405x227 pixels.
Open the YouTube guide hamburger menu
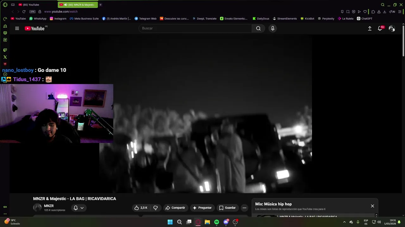pyautogui.click(x=17, y=28)
